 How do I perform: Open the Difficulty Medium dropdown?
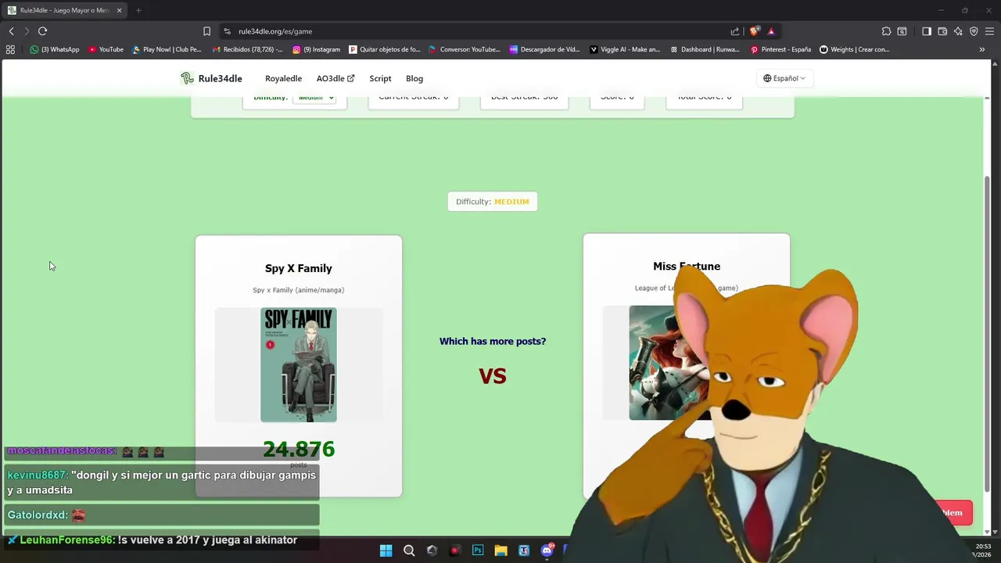click(x=314, y=99)
